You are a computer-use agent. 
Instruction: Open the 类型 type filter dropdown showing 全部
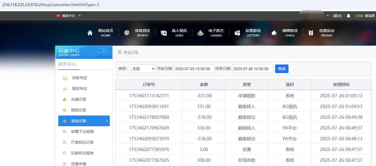(x=143, y=69)
